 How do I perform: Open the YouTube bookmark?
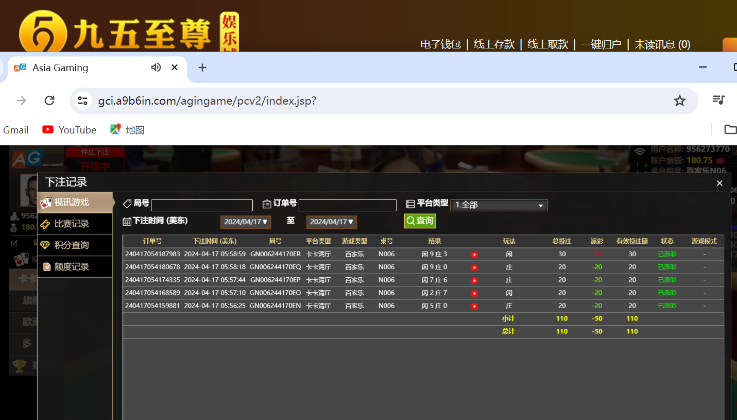70,130
